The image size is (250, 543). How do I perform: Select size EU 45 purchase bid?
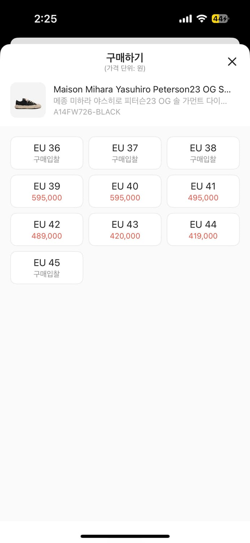pos(47,268)
